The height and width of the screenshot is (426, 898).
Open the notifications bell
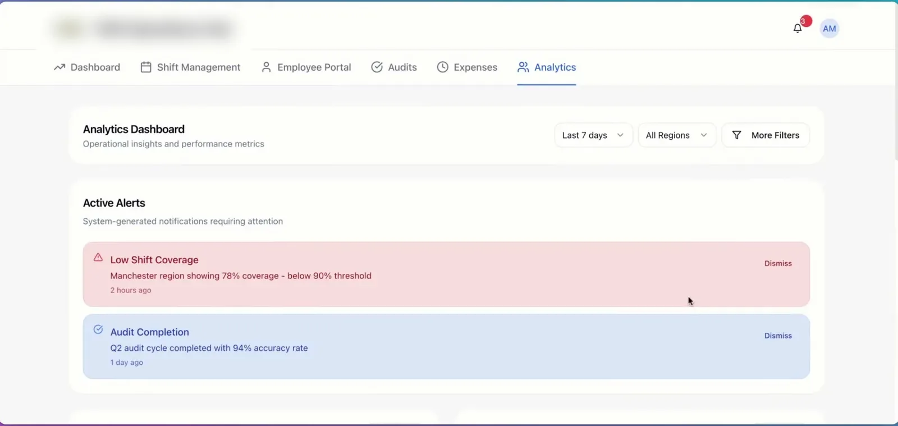coord(798,29)
